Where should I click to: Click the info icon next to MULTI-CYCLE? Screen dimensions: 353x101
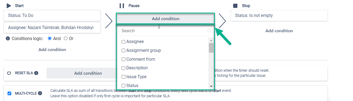[40, 93]
